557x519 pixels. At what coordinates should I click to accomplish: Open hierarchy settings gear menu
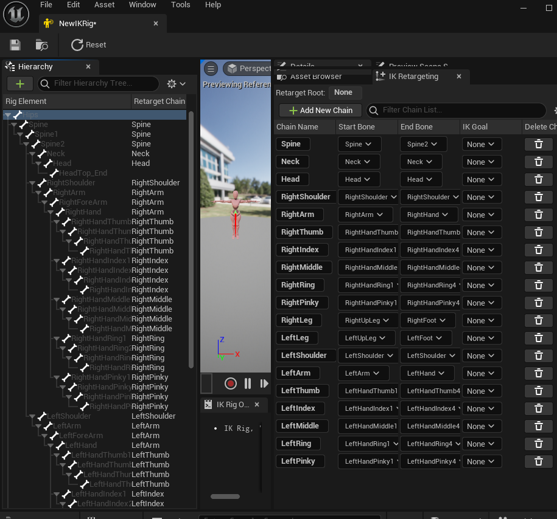pos(176,84)
